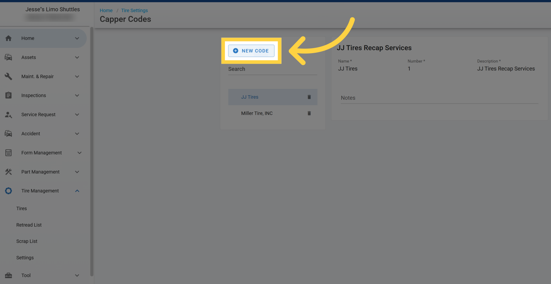
Task: Click the Home house icon in sidebar
Action: pyautogui.click(x=8, y=38)
